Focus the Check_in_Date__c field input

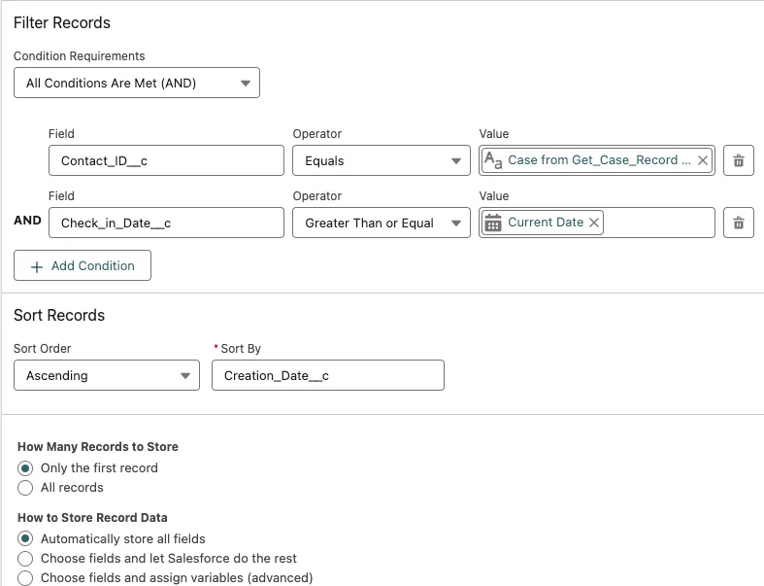[166, 223]
